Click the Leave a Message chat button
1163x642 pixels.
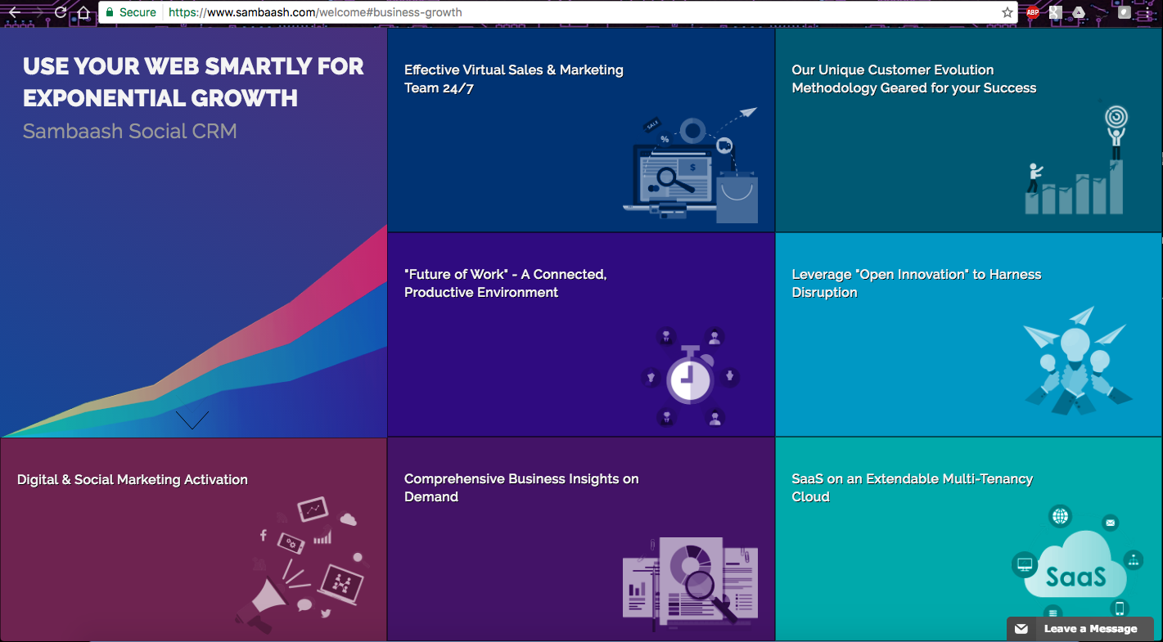[x=1080, y=629]
